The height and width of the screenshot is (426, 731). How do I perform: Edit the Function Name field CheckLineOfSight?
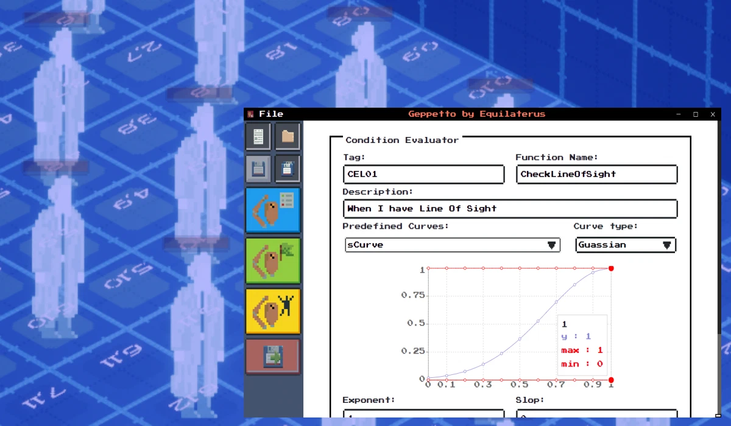click(597, 174)
